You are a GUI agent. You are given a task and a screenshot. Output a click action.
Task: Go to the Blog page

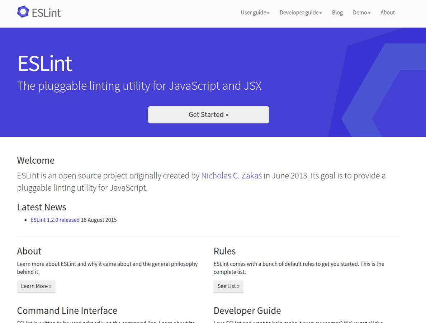(337, 13)
